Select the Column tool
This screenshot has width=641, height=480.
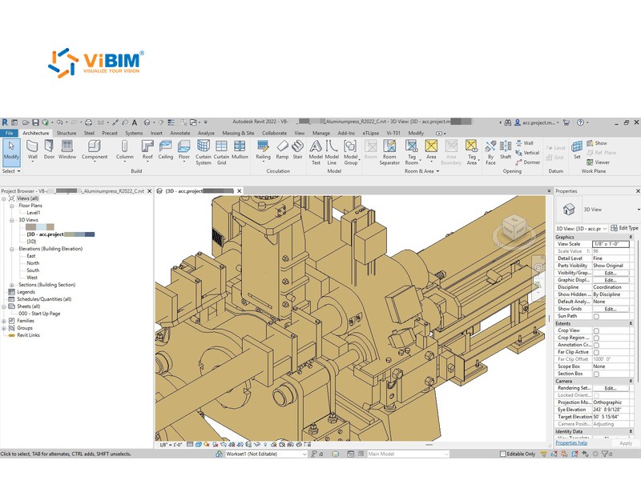tap(125, 150)
